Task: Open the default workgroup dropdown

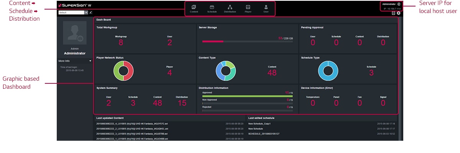Action: coord(86,12)
